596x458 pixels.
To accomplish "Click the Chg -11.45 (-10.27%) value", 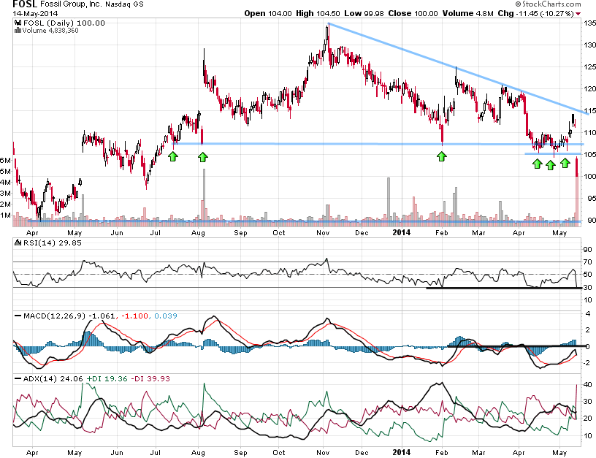I will point(535,13).
